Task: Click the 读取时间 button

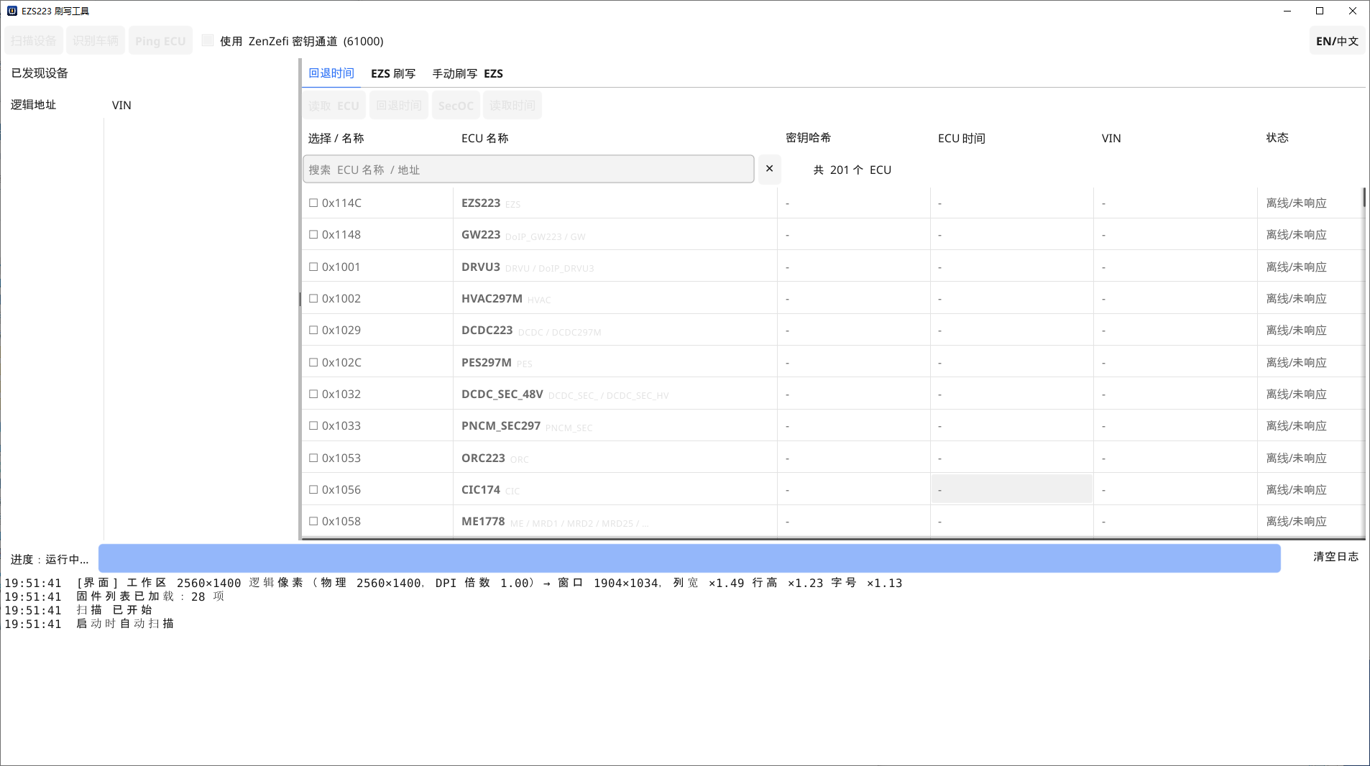Action: (512, 106)
